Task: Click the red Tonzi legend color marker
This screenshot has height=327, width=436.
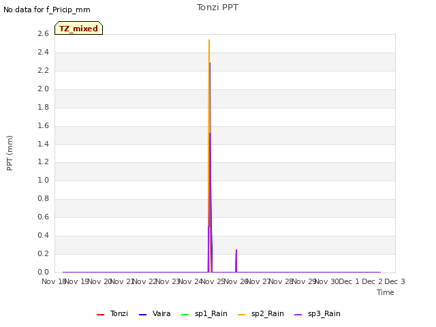Action: pos(100,315)
